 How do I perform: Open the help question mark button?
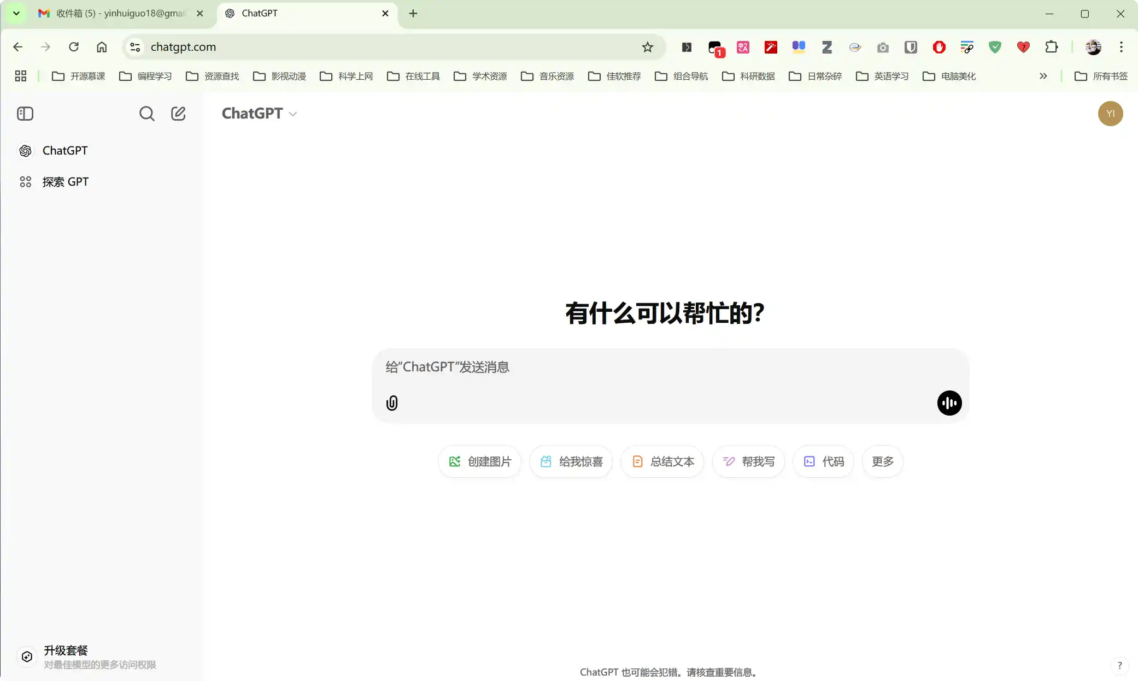click(1119, 666)
